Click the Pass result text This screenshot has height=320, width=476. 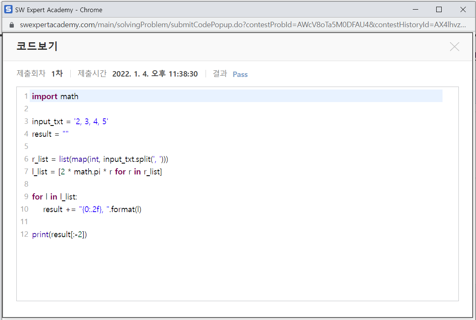tap(240, 74)
